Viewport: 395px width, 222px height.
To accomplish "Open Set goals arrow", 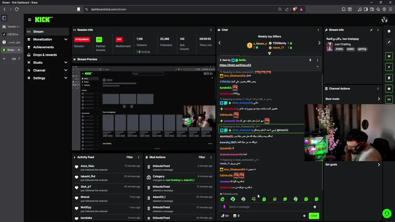I will pyautogui.click(x=379, y=165).
